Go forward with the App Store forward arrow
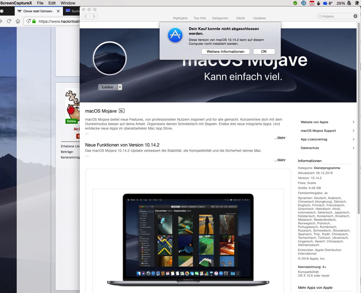Image resolution: width=361 pixels, height=293 pixels. [x=94, y=16]
